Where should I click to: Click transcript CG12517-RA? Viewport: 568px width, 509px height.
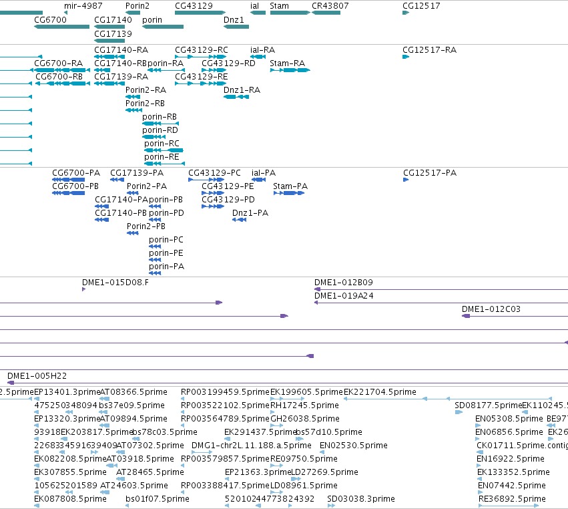[406, 57]
